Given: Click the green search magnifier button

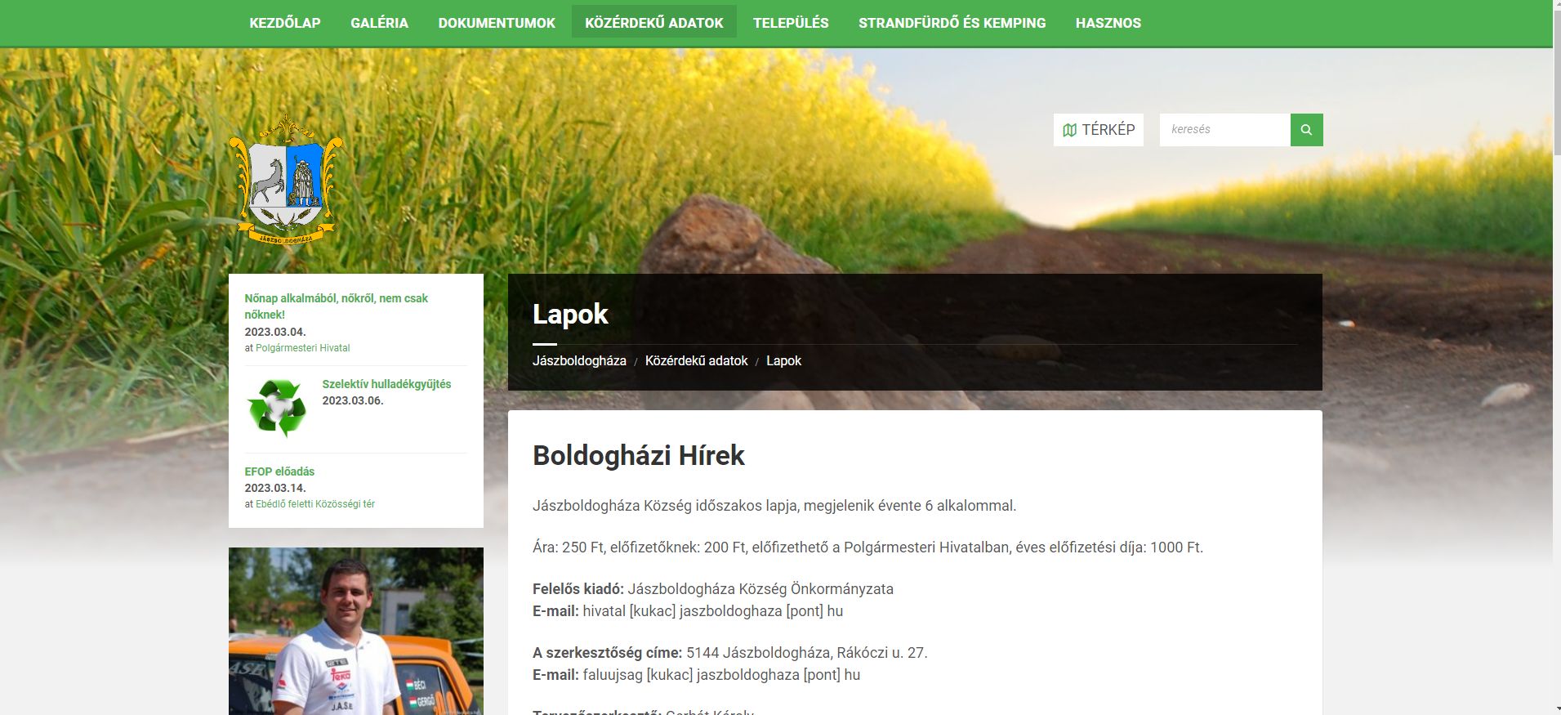Looking at the screenshot, I should [1306, 130].
